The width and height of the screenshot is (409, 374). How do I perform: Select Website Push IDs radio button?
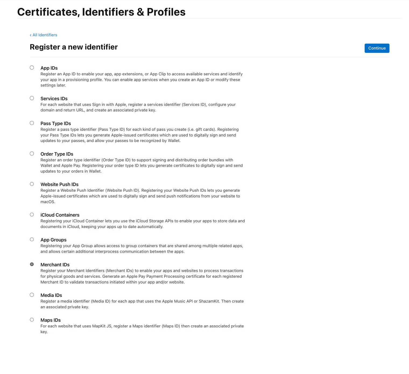(32, 184)
